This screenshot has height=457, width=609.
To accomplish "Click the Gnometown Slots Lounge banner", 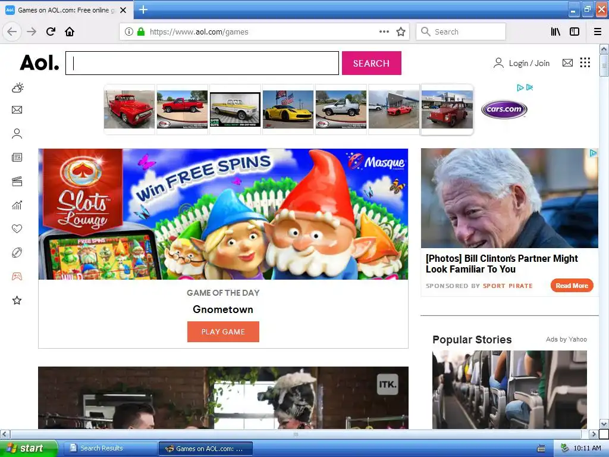I will pyautogui.click(x=223, y=214).
